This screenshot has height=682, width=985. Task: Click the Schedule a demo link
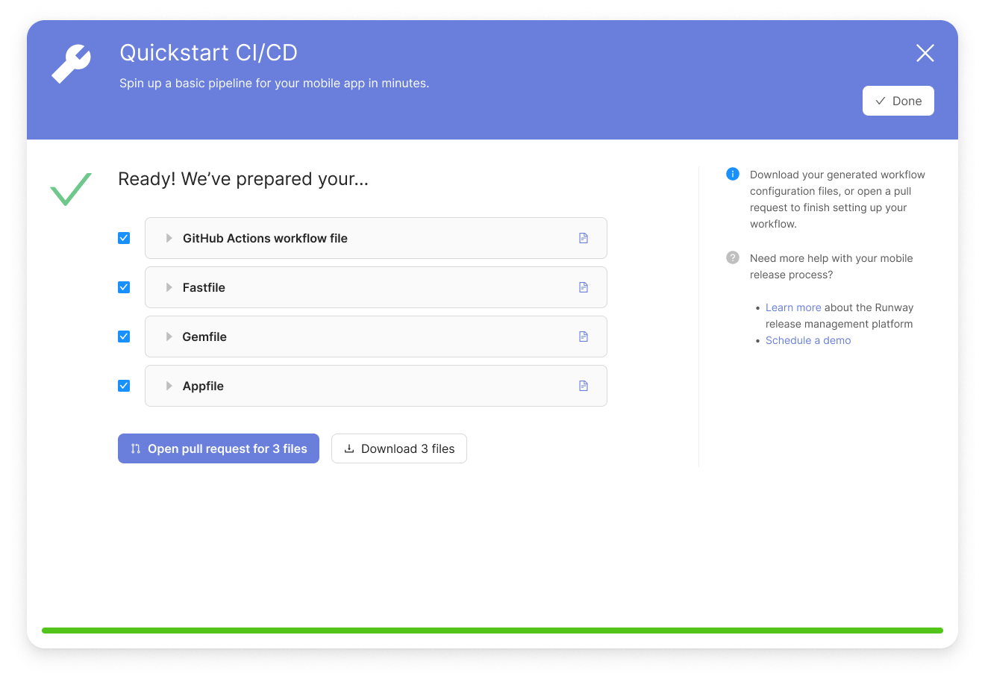(808, 340)
